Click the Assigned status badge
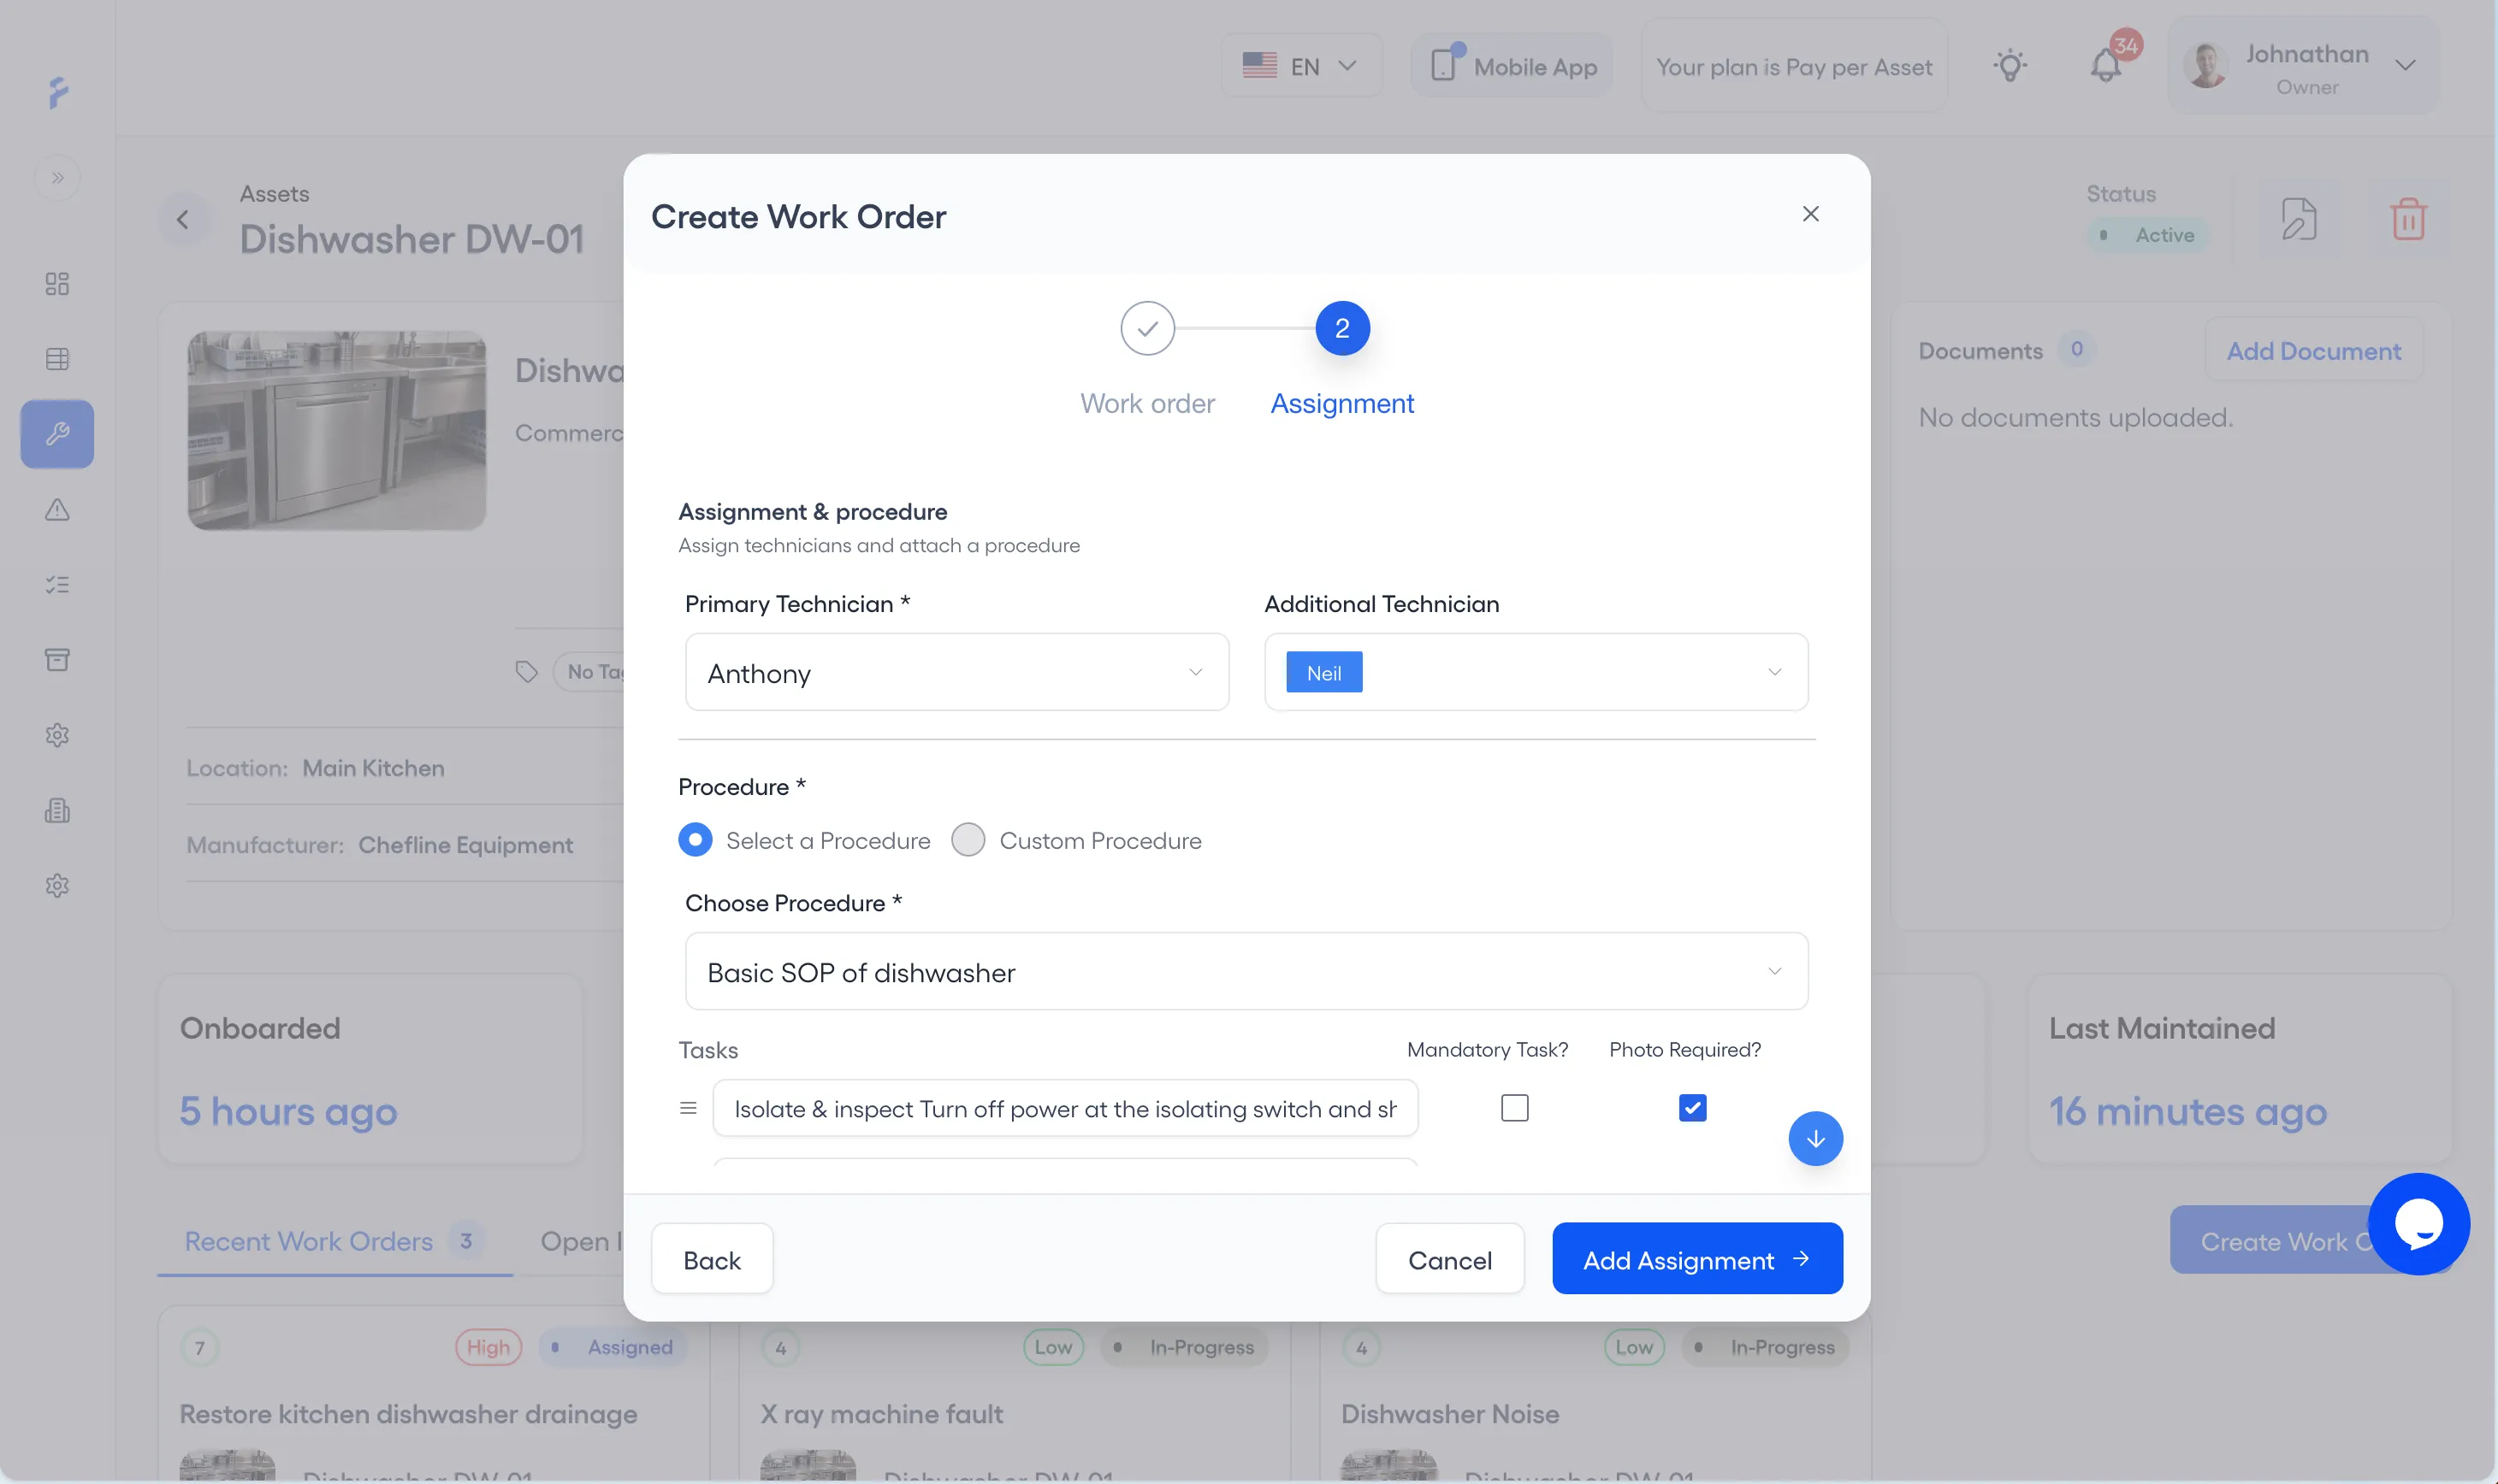2498x1484 pixels. click(x=613, y=1347)
